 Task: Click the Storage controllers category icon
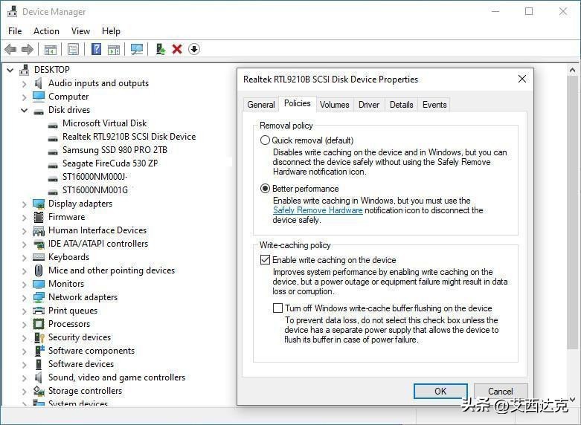(x=39, y=391)
